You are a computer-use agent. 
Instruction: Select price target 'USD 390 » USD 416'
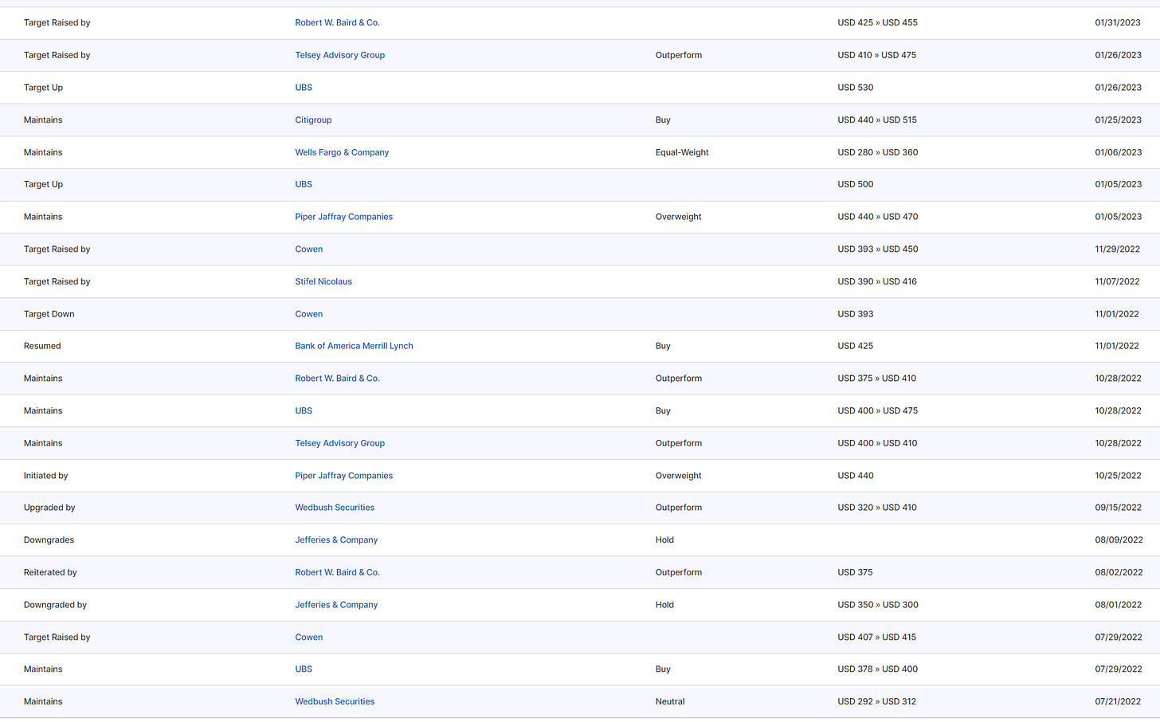click(877, 281)
